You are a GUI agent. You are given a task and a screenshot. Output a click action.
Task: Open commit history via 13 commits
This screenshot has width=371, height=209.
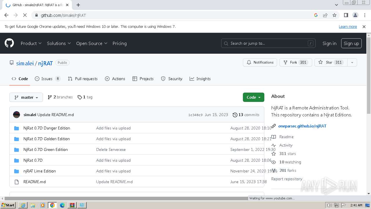[x=246, y=115]
